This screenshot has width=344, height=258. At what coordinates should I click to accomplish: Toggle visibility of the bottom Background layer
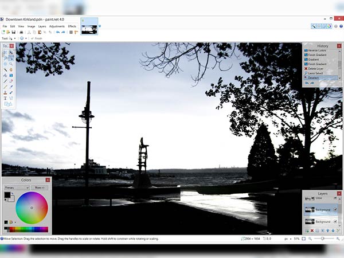pyautogui.click(x=335, y=221)
